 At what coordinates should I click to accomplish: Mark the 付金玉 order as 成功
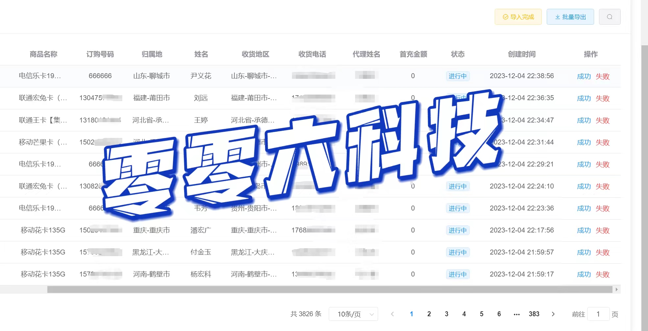coord(584,252)
